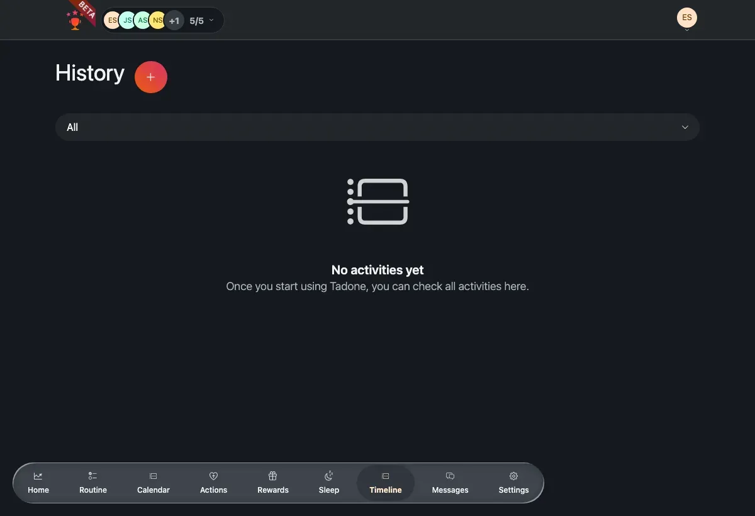Select the AS member avatar
This screenshot has height=516, width=755.
click(x=142, y=21)
